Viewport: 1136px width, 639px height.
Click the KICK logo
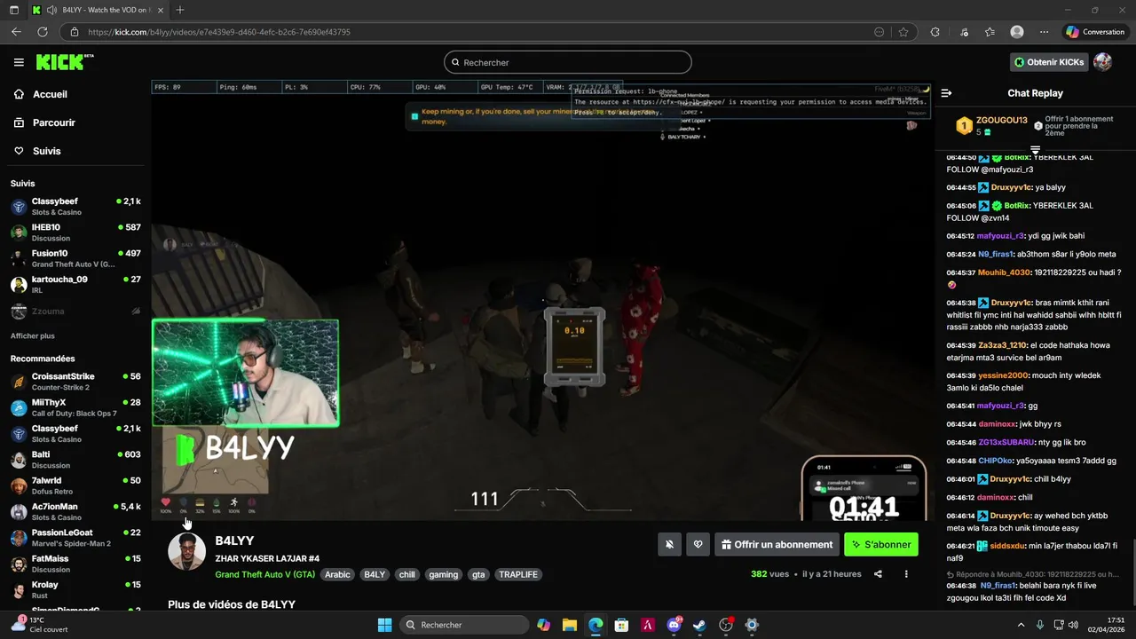[x=64, y=62]
